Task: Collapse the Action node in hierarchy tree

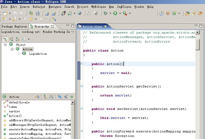Action: [12, 49]
